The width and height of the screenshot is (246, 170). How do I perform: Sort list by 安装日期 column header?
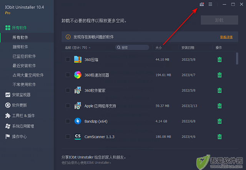188,48
